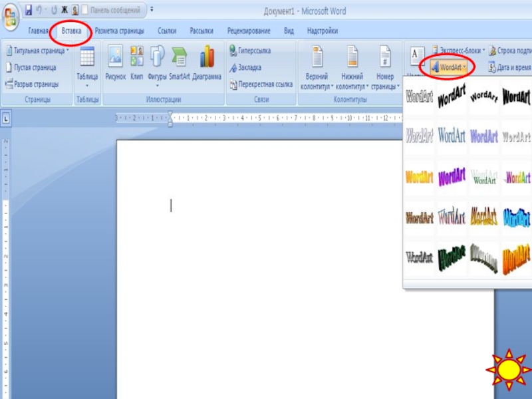
Task: Open Разметка страницы tab
Action: [120, 31]
